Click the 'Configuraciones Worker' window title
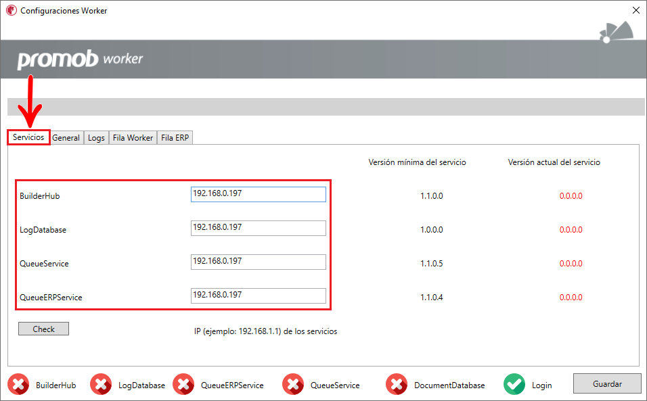This screenshot has width=647, height=401. (x=64, y=11)
